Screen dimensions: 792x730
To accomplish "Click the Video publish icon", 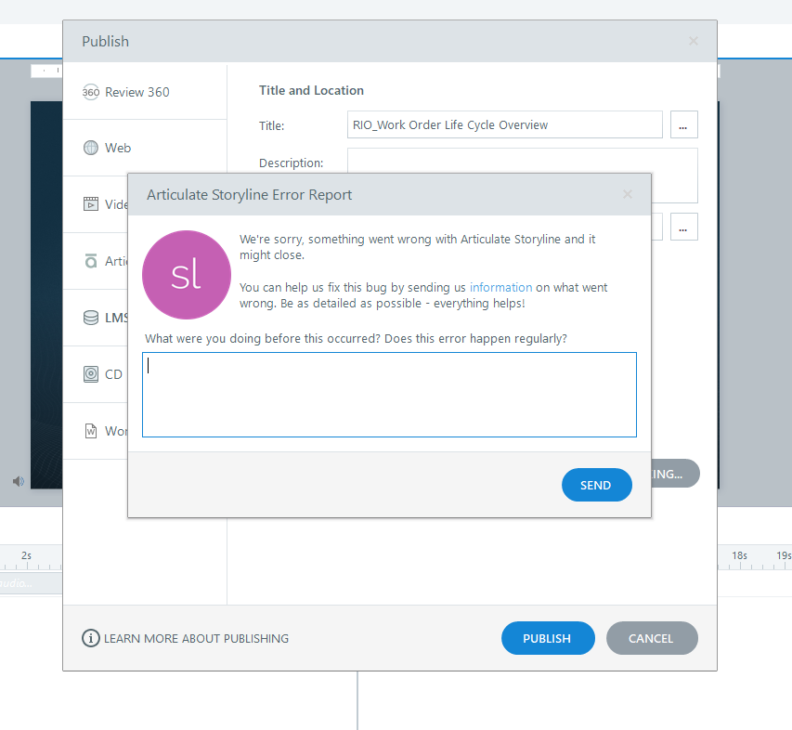I will 91,204.
